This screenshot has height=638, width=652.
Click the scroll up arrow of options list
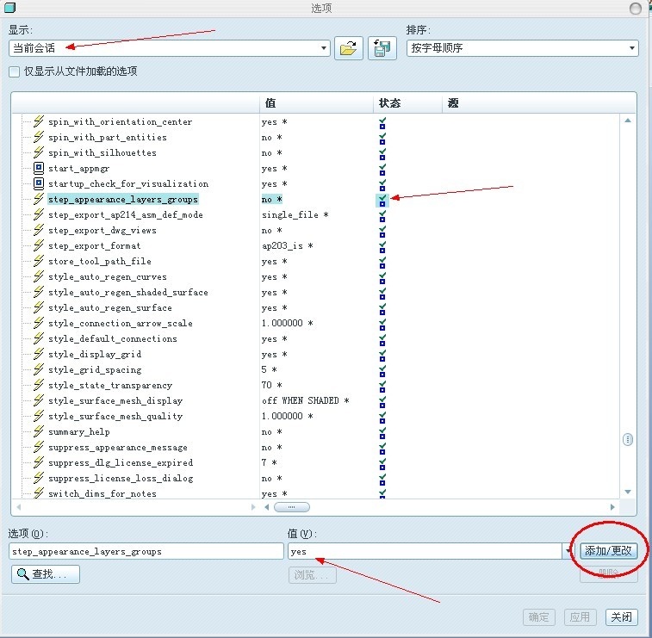pyautogui.click(x=628, y=121)
